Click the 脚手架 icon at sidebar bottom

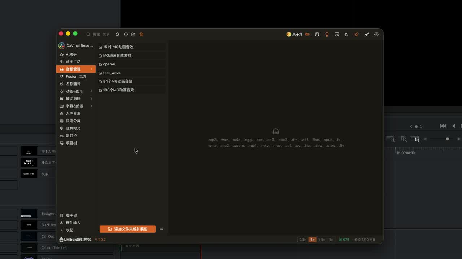pos(62,215)
